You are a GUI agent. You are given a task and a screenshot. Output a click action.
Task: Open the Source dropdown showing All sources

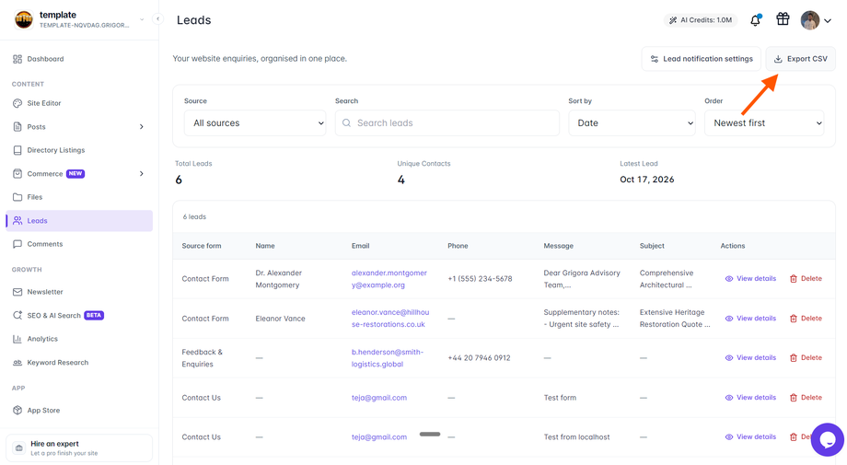pos(255,123)
